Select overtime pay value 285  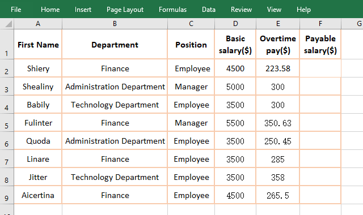[x=278, y=159]
